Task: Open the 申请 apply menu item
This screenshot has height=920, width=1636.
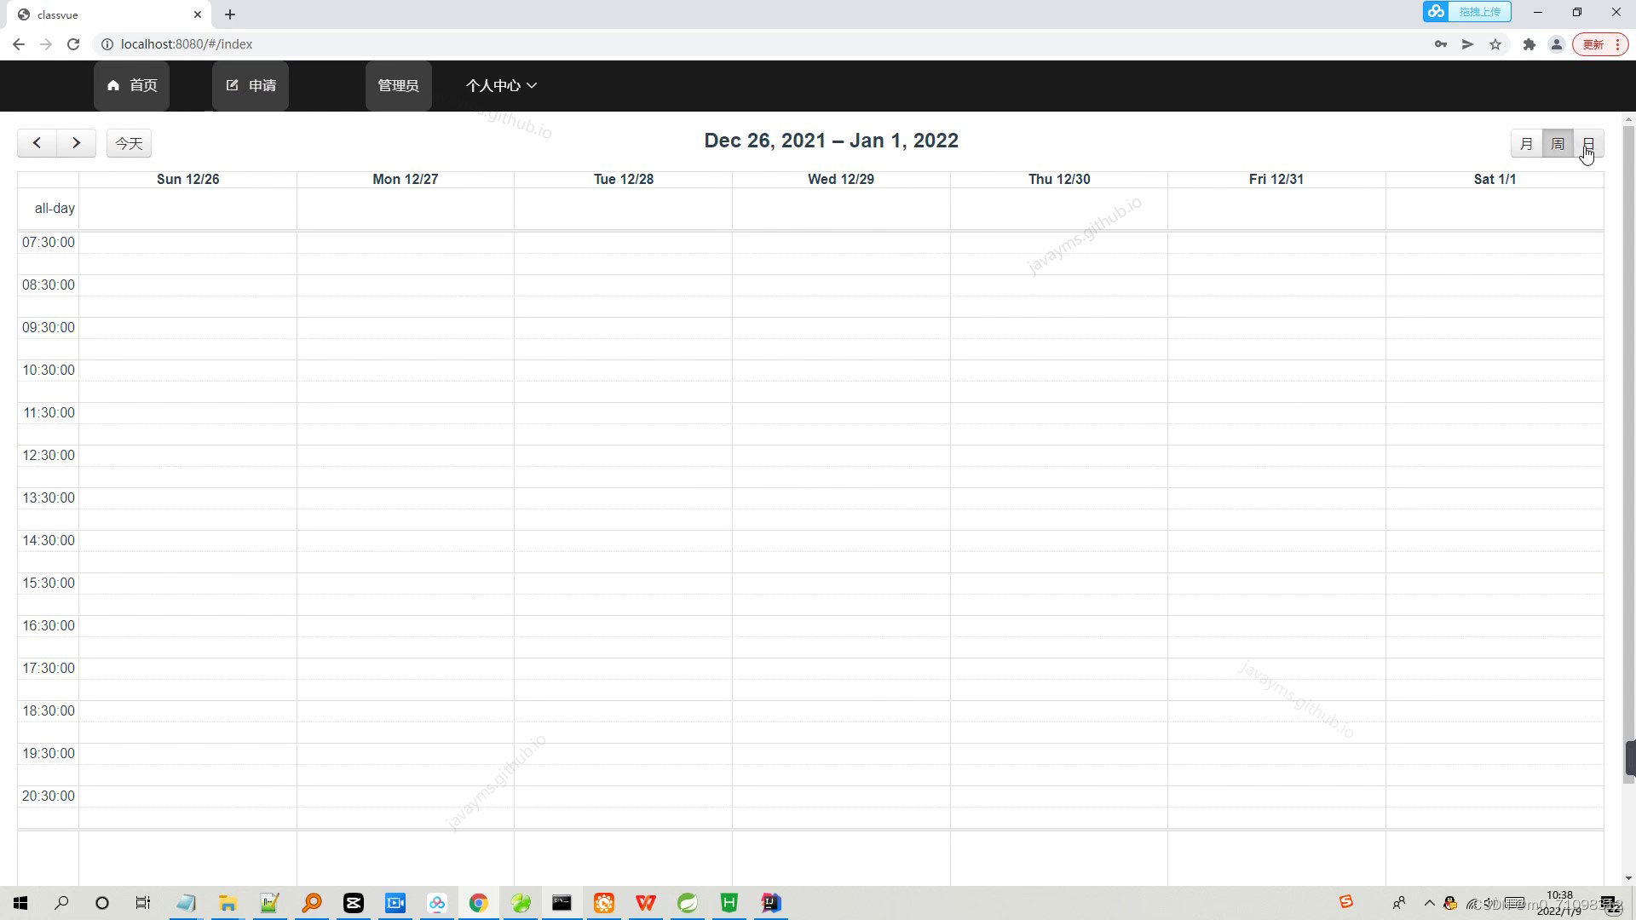Action: pos(251,85)
